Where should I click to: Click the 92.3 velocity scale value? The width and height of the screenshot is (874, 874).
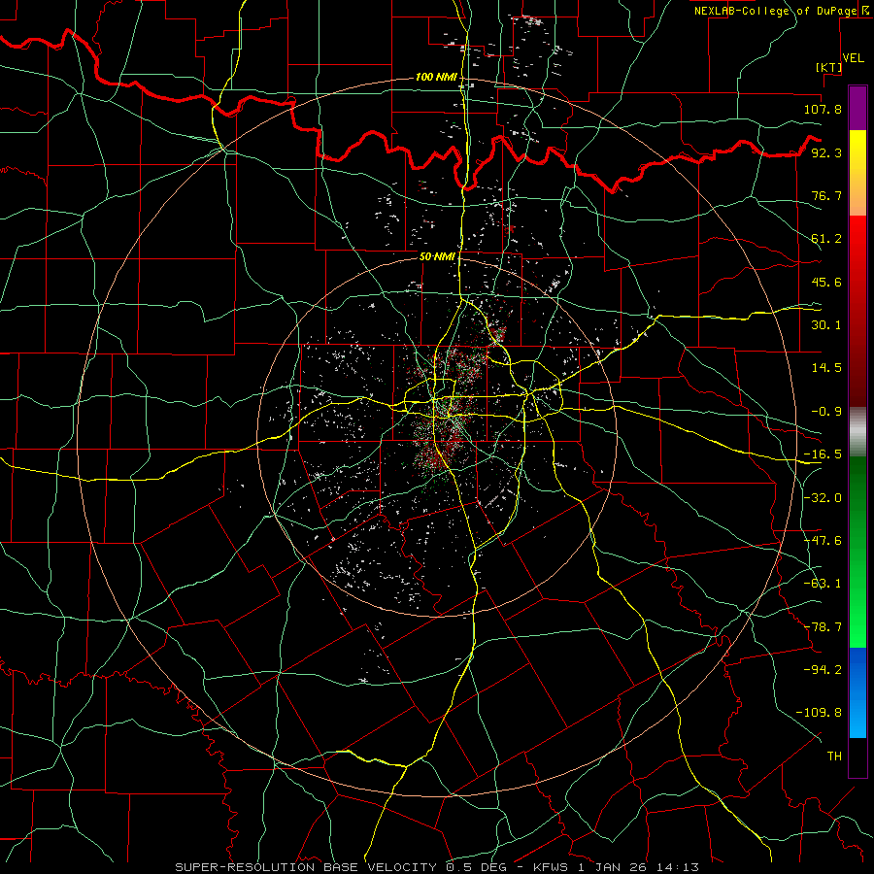point(826,152)
